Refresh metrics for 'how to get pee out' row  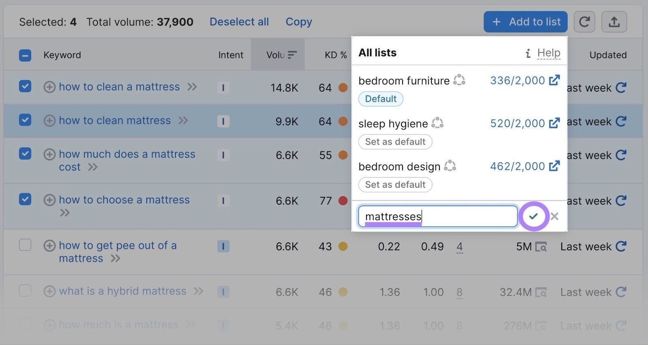tap(621, 246)
